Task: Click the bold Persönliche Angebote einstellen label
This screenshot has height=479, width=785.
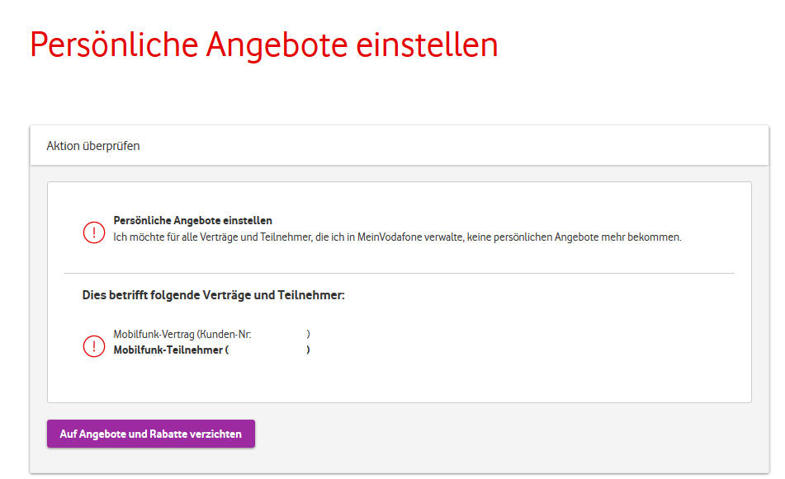Action: click(x=192, y=221)
